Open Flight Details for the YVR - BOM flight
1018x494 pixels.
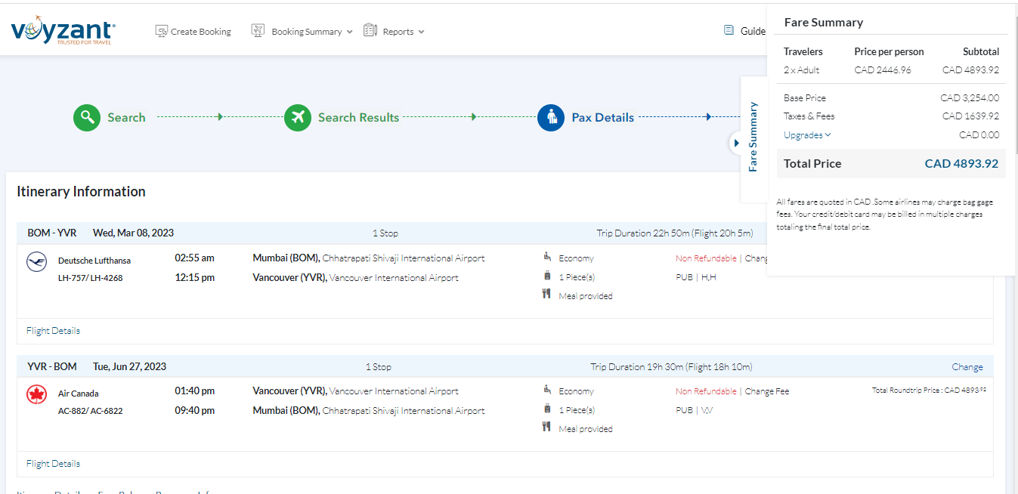pos(53,464)
